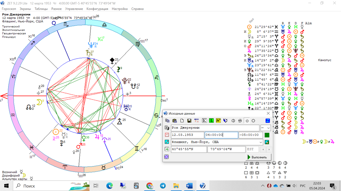341x191 pixels.
Task: Open the Экраны menu
Action: click(x=25, y=9)
